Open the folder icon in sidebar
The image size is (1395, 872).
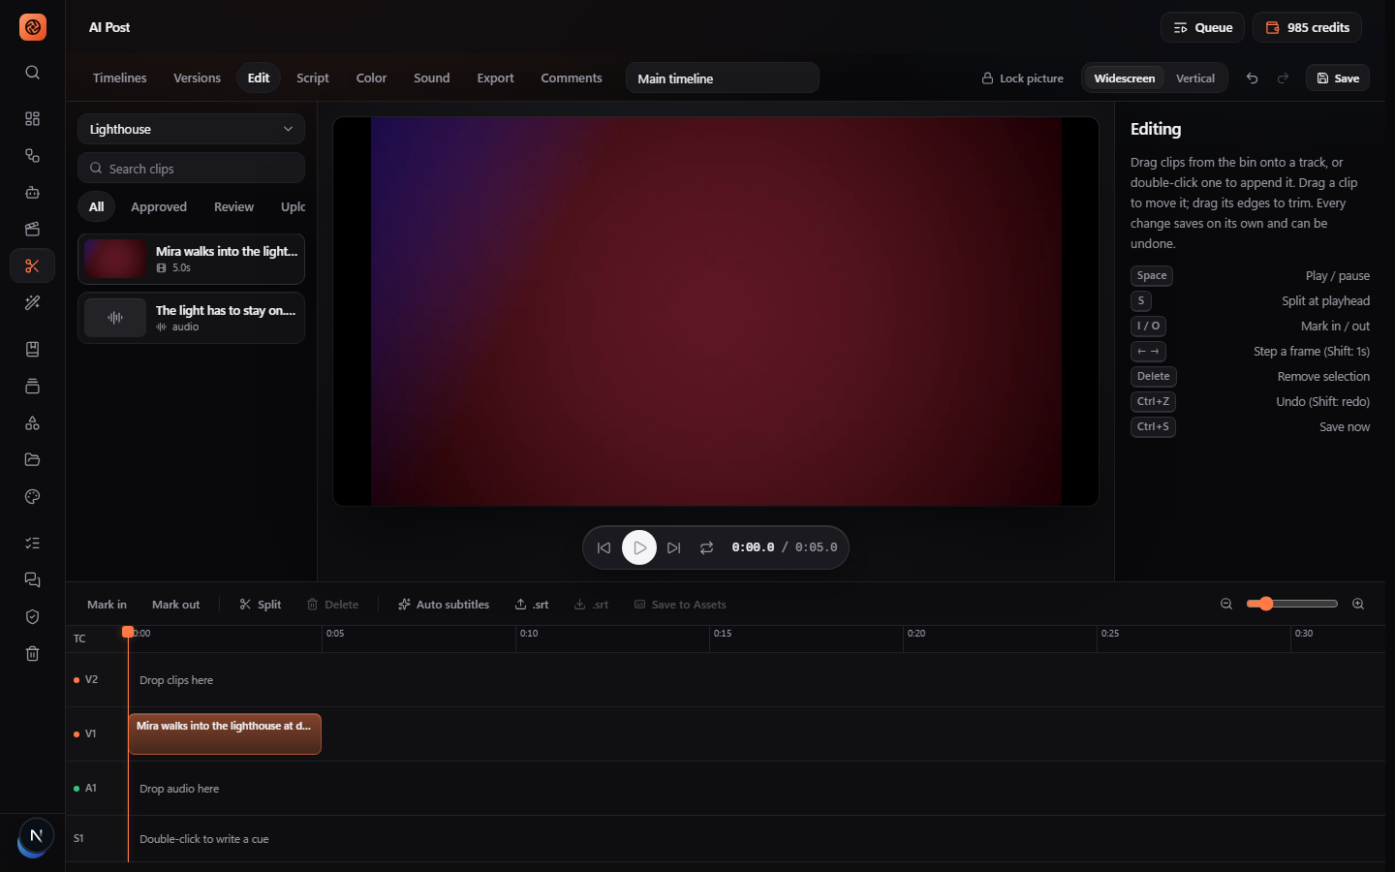(x=32, y=459)
